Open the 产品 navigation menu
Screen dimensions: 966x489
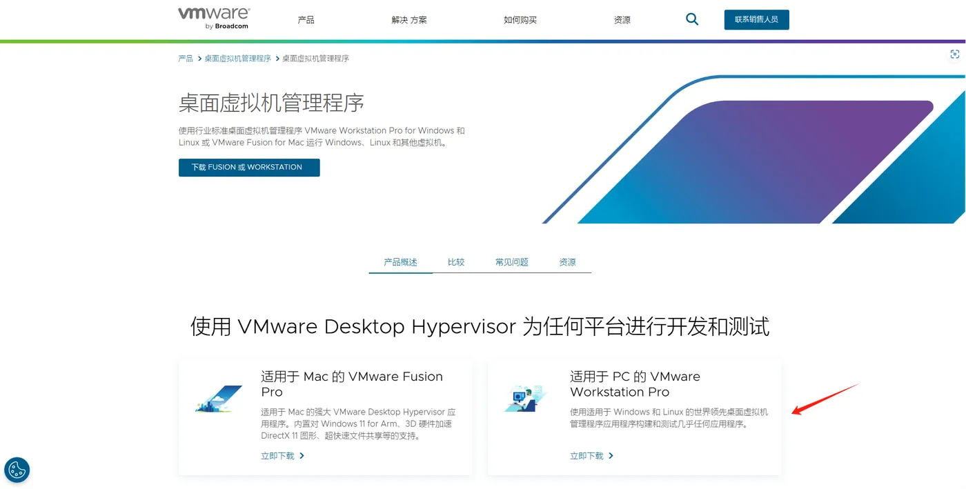pos(306,20)
